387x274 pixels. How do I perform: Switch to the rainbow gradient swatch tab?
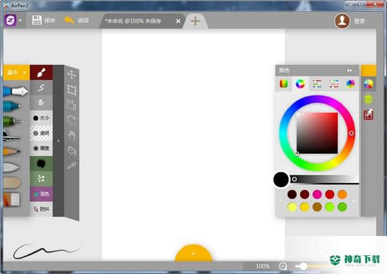284,84
